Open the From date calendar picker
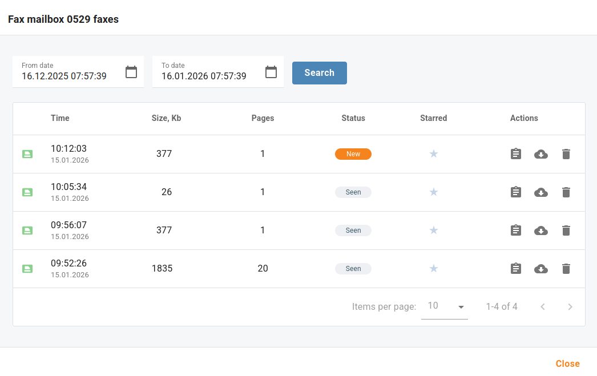Screen dimensions: 597x376 (131, 72)
